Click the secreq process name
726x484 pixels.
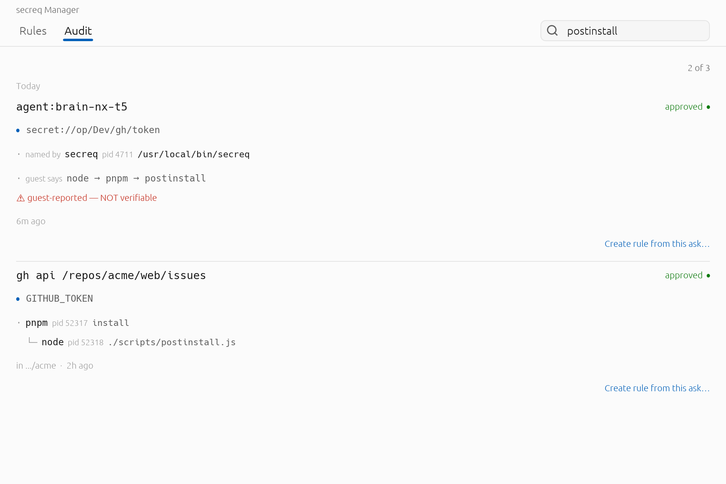tap(81, 154)
